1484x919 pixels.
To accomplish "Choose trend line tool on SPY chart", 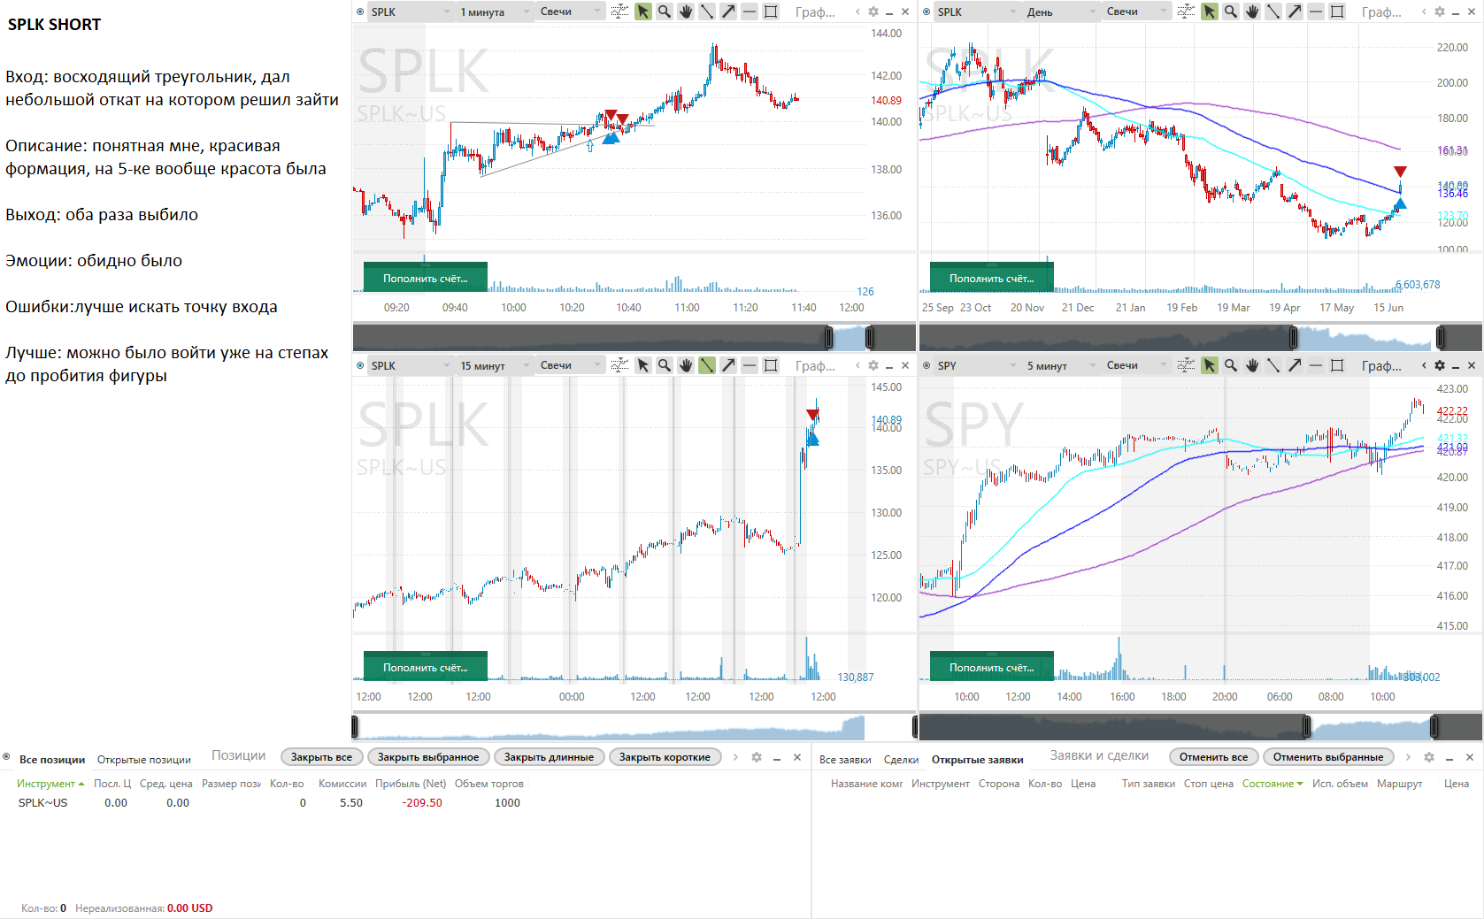I will (1273, 365).
